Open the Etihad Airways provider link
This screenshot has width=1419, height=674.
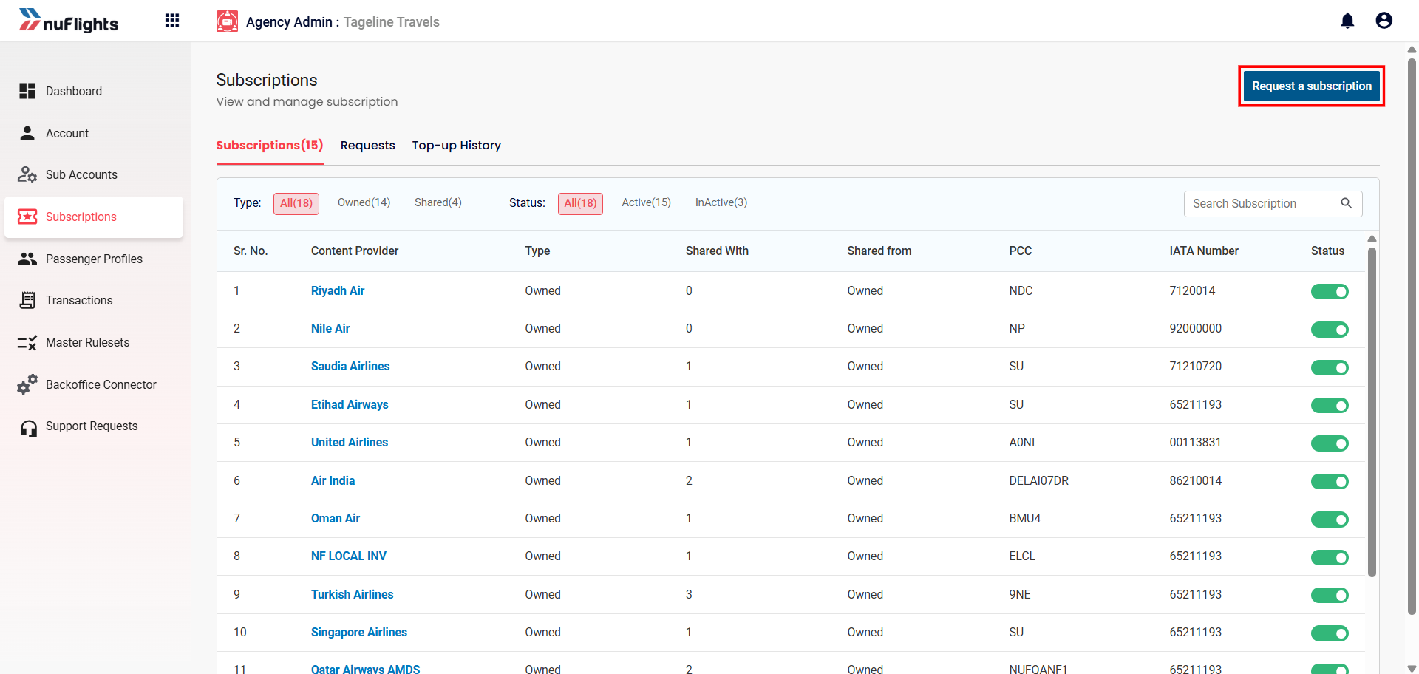click(350, 404)
